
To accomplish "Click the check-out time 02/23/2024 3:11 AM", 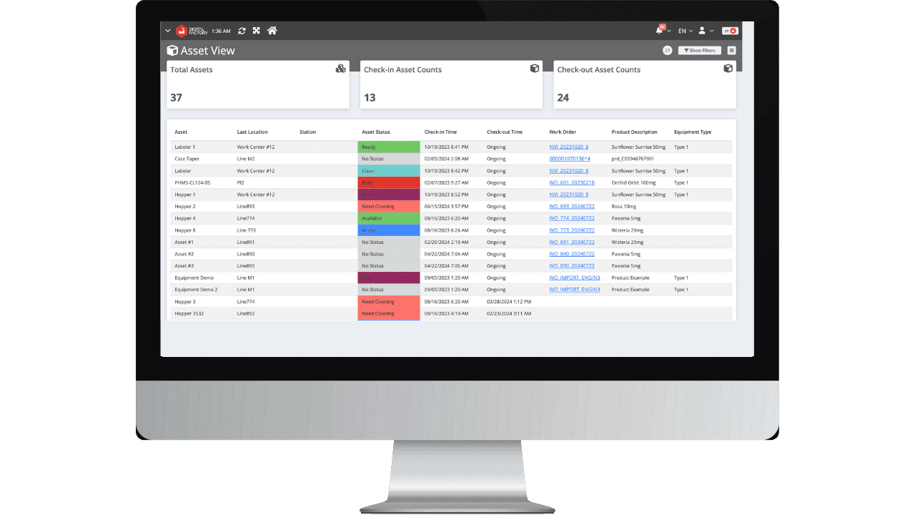I will point(509,313).
